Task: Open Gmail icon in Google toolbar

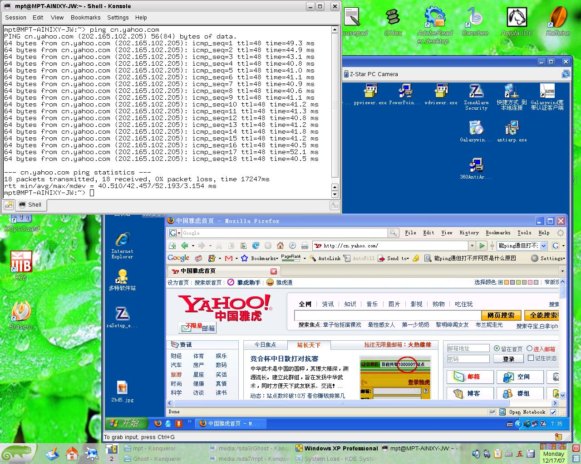Action: point(229,258)
